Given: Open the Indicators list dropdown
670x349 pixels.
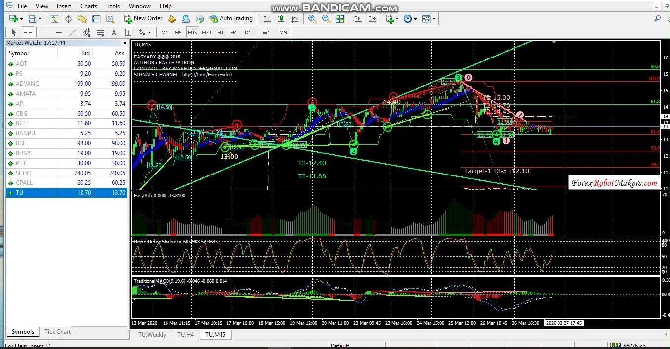Looking at the screenshot, I should [392, 19].
